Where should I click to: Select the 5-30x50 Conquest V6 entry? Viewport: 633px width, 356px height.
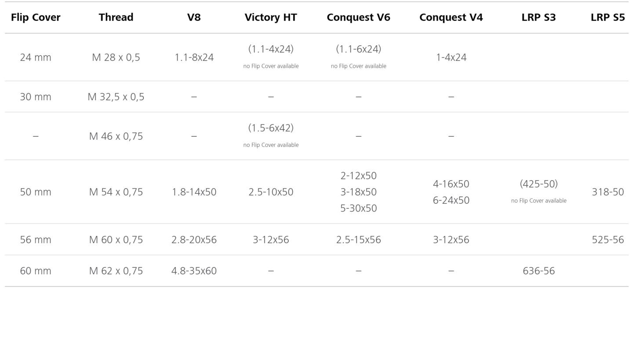[358, 208]
